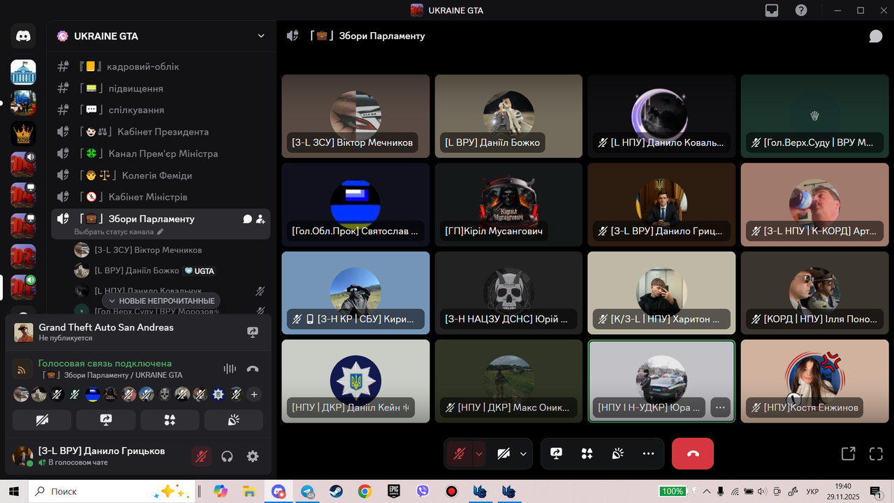Focus the Костя Енжинов video tile
Screen dimensions: 894x503
click(x=814, y=381)
